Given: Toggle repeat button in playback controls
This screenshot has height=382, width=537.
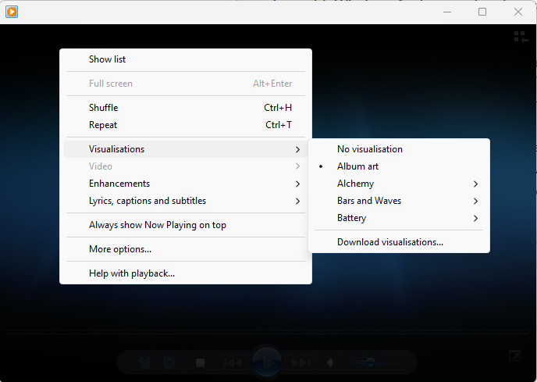Looking at the screenshot, I should (169, 362).
